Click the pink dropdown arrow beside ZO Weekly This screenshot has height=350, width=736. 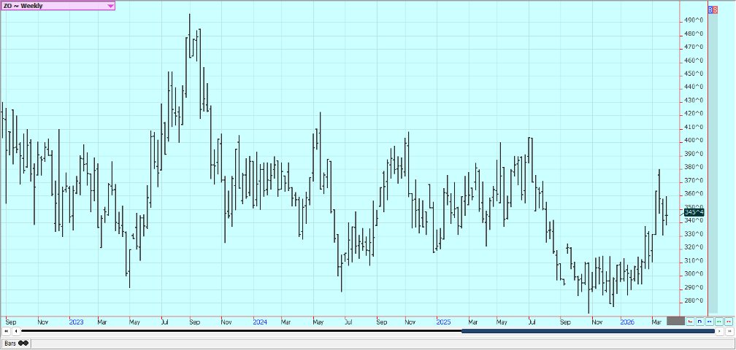click(110, 6)
